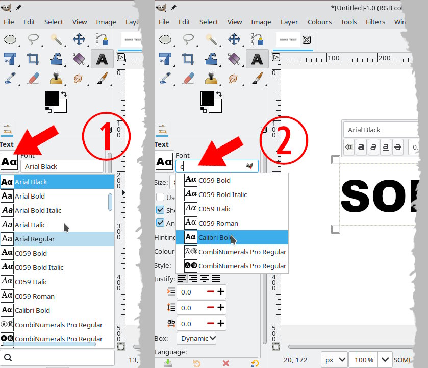
Task: Reset colours to default in left screenshot
Action: click(x=48, y=110)
